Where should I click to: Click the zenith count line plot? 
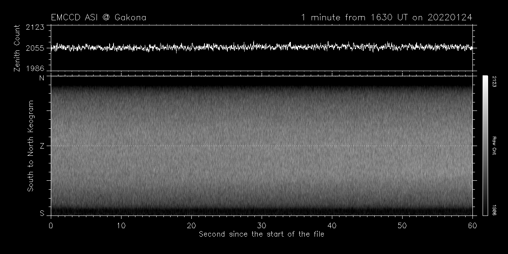tap(262, 48)
